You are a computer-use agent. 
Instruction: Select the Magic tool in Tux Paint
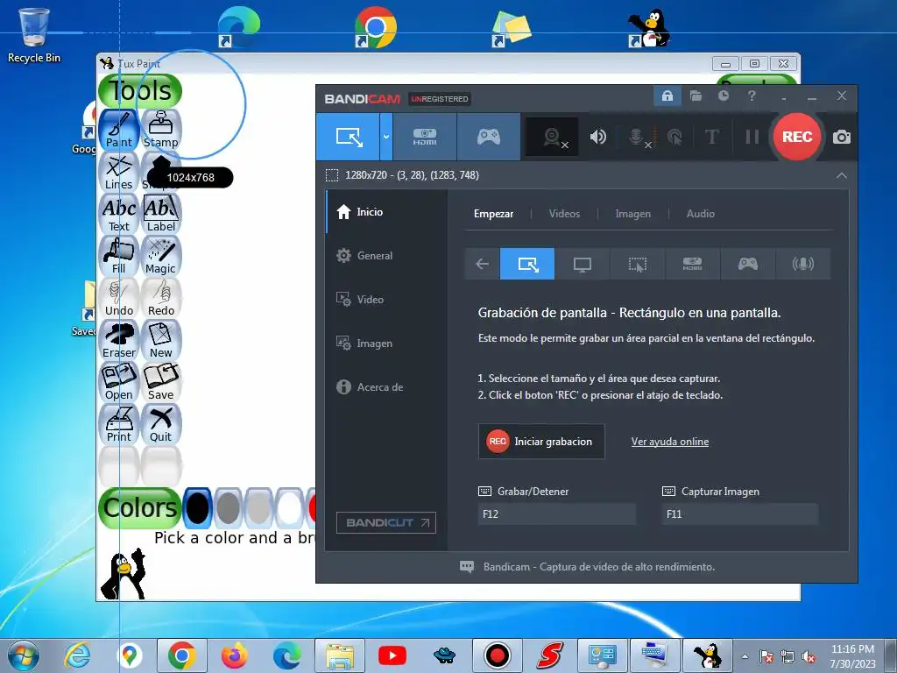[161, 256]
